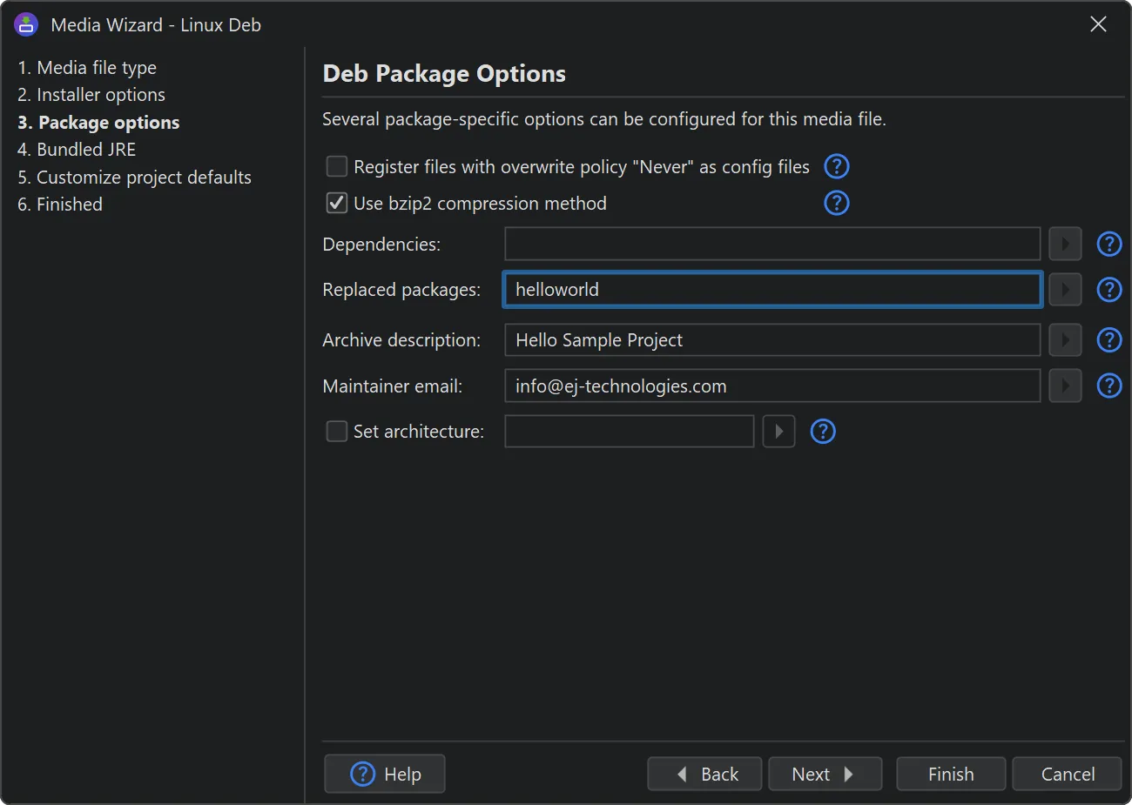Click the Media Wizard app icon in title bar
1132x805 pixels.
(26, 24)
